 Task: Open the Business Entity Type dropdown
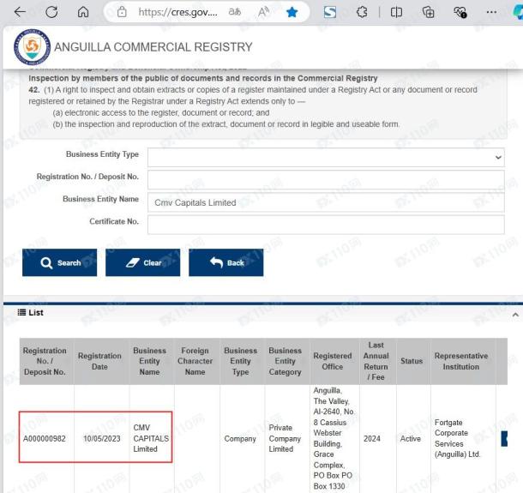(x=326, y=157)
